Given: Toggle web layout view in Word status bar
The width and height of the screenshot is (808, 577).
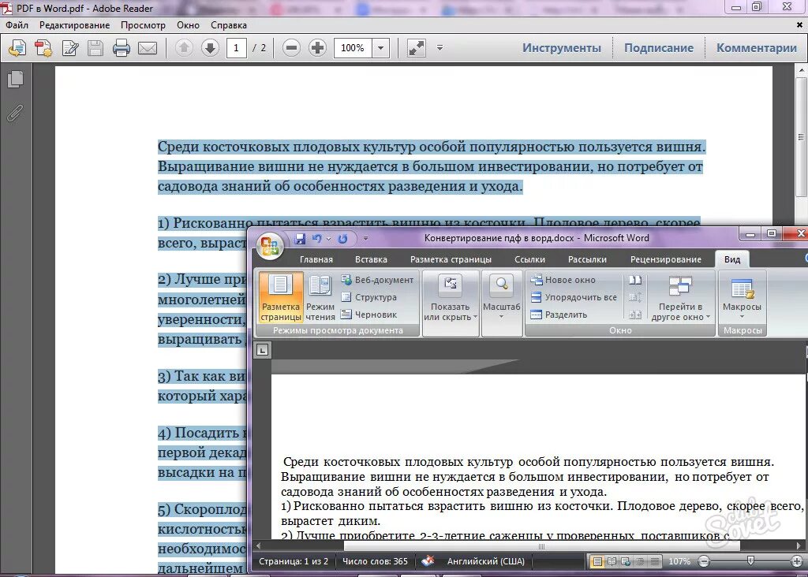Looking at the screenshot, I should [x=626, y=561].
